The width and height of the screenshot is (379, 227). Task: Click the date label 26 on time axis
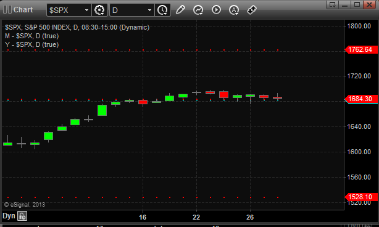(x=250, y=217)
